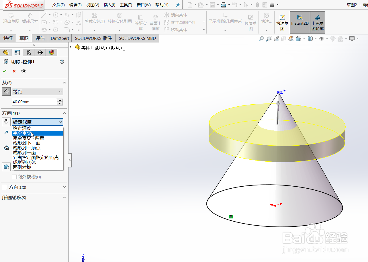Pick 到离指定面指定的距离 option

tap(38, 158)
